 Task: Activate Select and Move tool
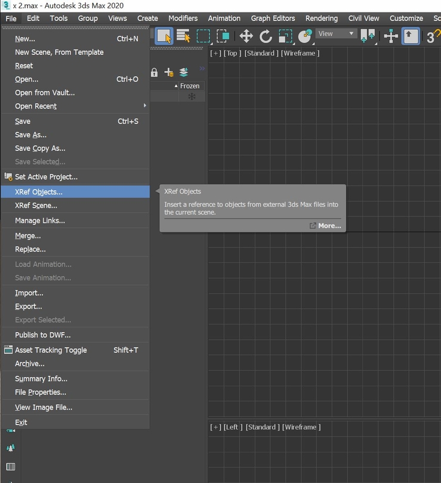click(246, 36)
